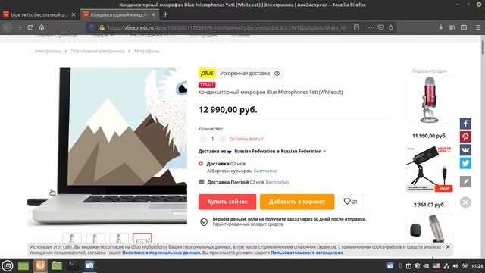Click the browser forward arrow
The height and width of the screenshot is (273, 485).
(18, 27)
